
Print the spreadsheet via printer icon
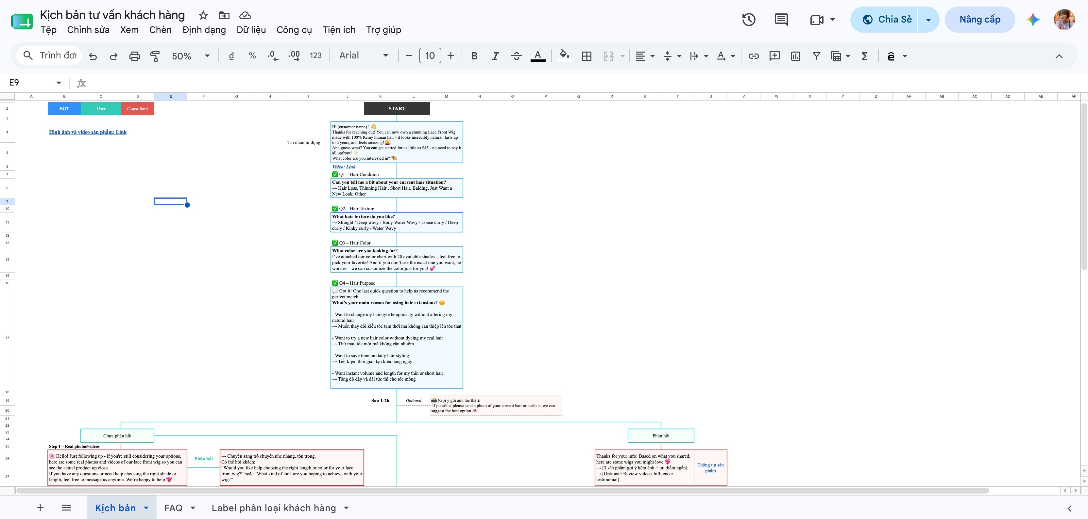tap(134, 56)
